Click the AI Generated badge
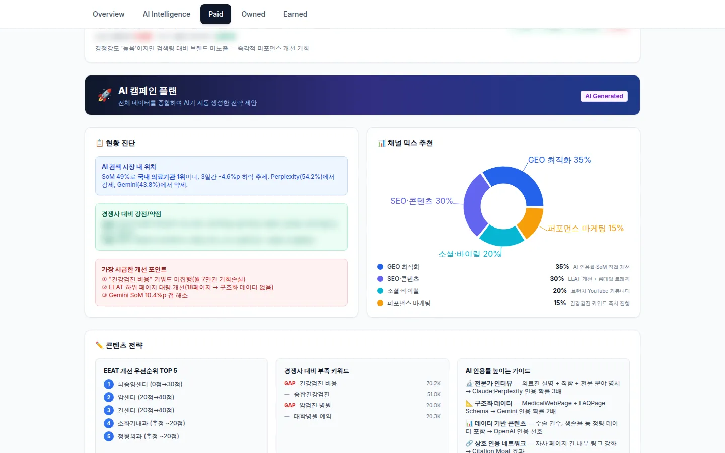This screenshot has height=453, width=725. [604, 96]
